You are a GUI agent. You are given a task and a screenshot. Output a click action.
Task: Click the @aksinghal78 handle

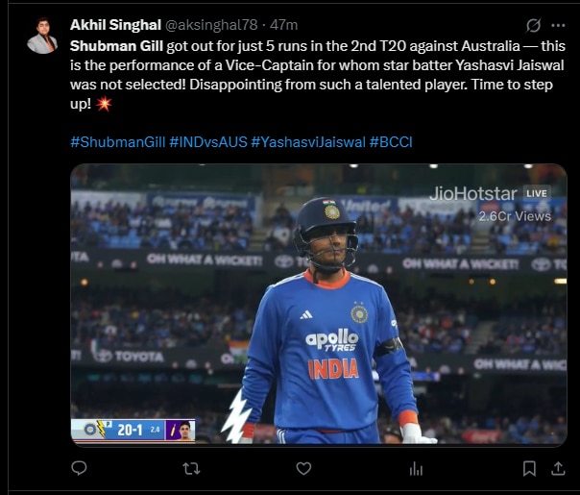click(211, 25)
